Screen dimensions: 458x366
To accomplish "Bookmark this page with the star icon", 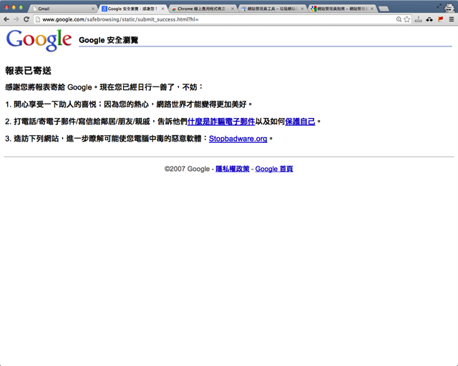I will pyautogui.click(x=407, y=19).
